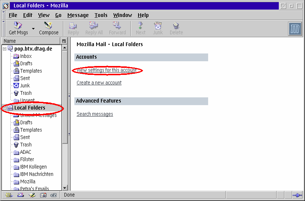Open the File menu
Screen dimensions: 305x201
point(13,15)
